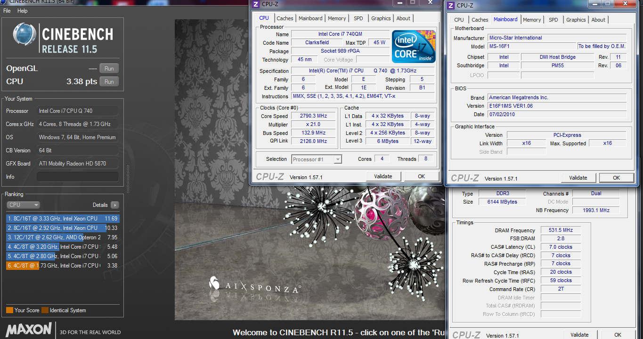Switch to CPU tab in middle CPU-Z window
The width and height of the screenshot is (643, 339).
tap(264, 18)
